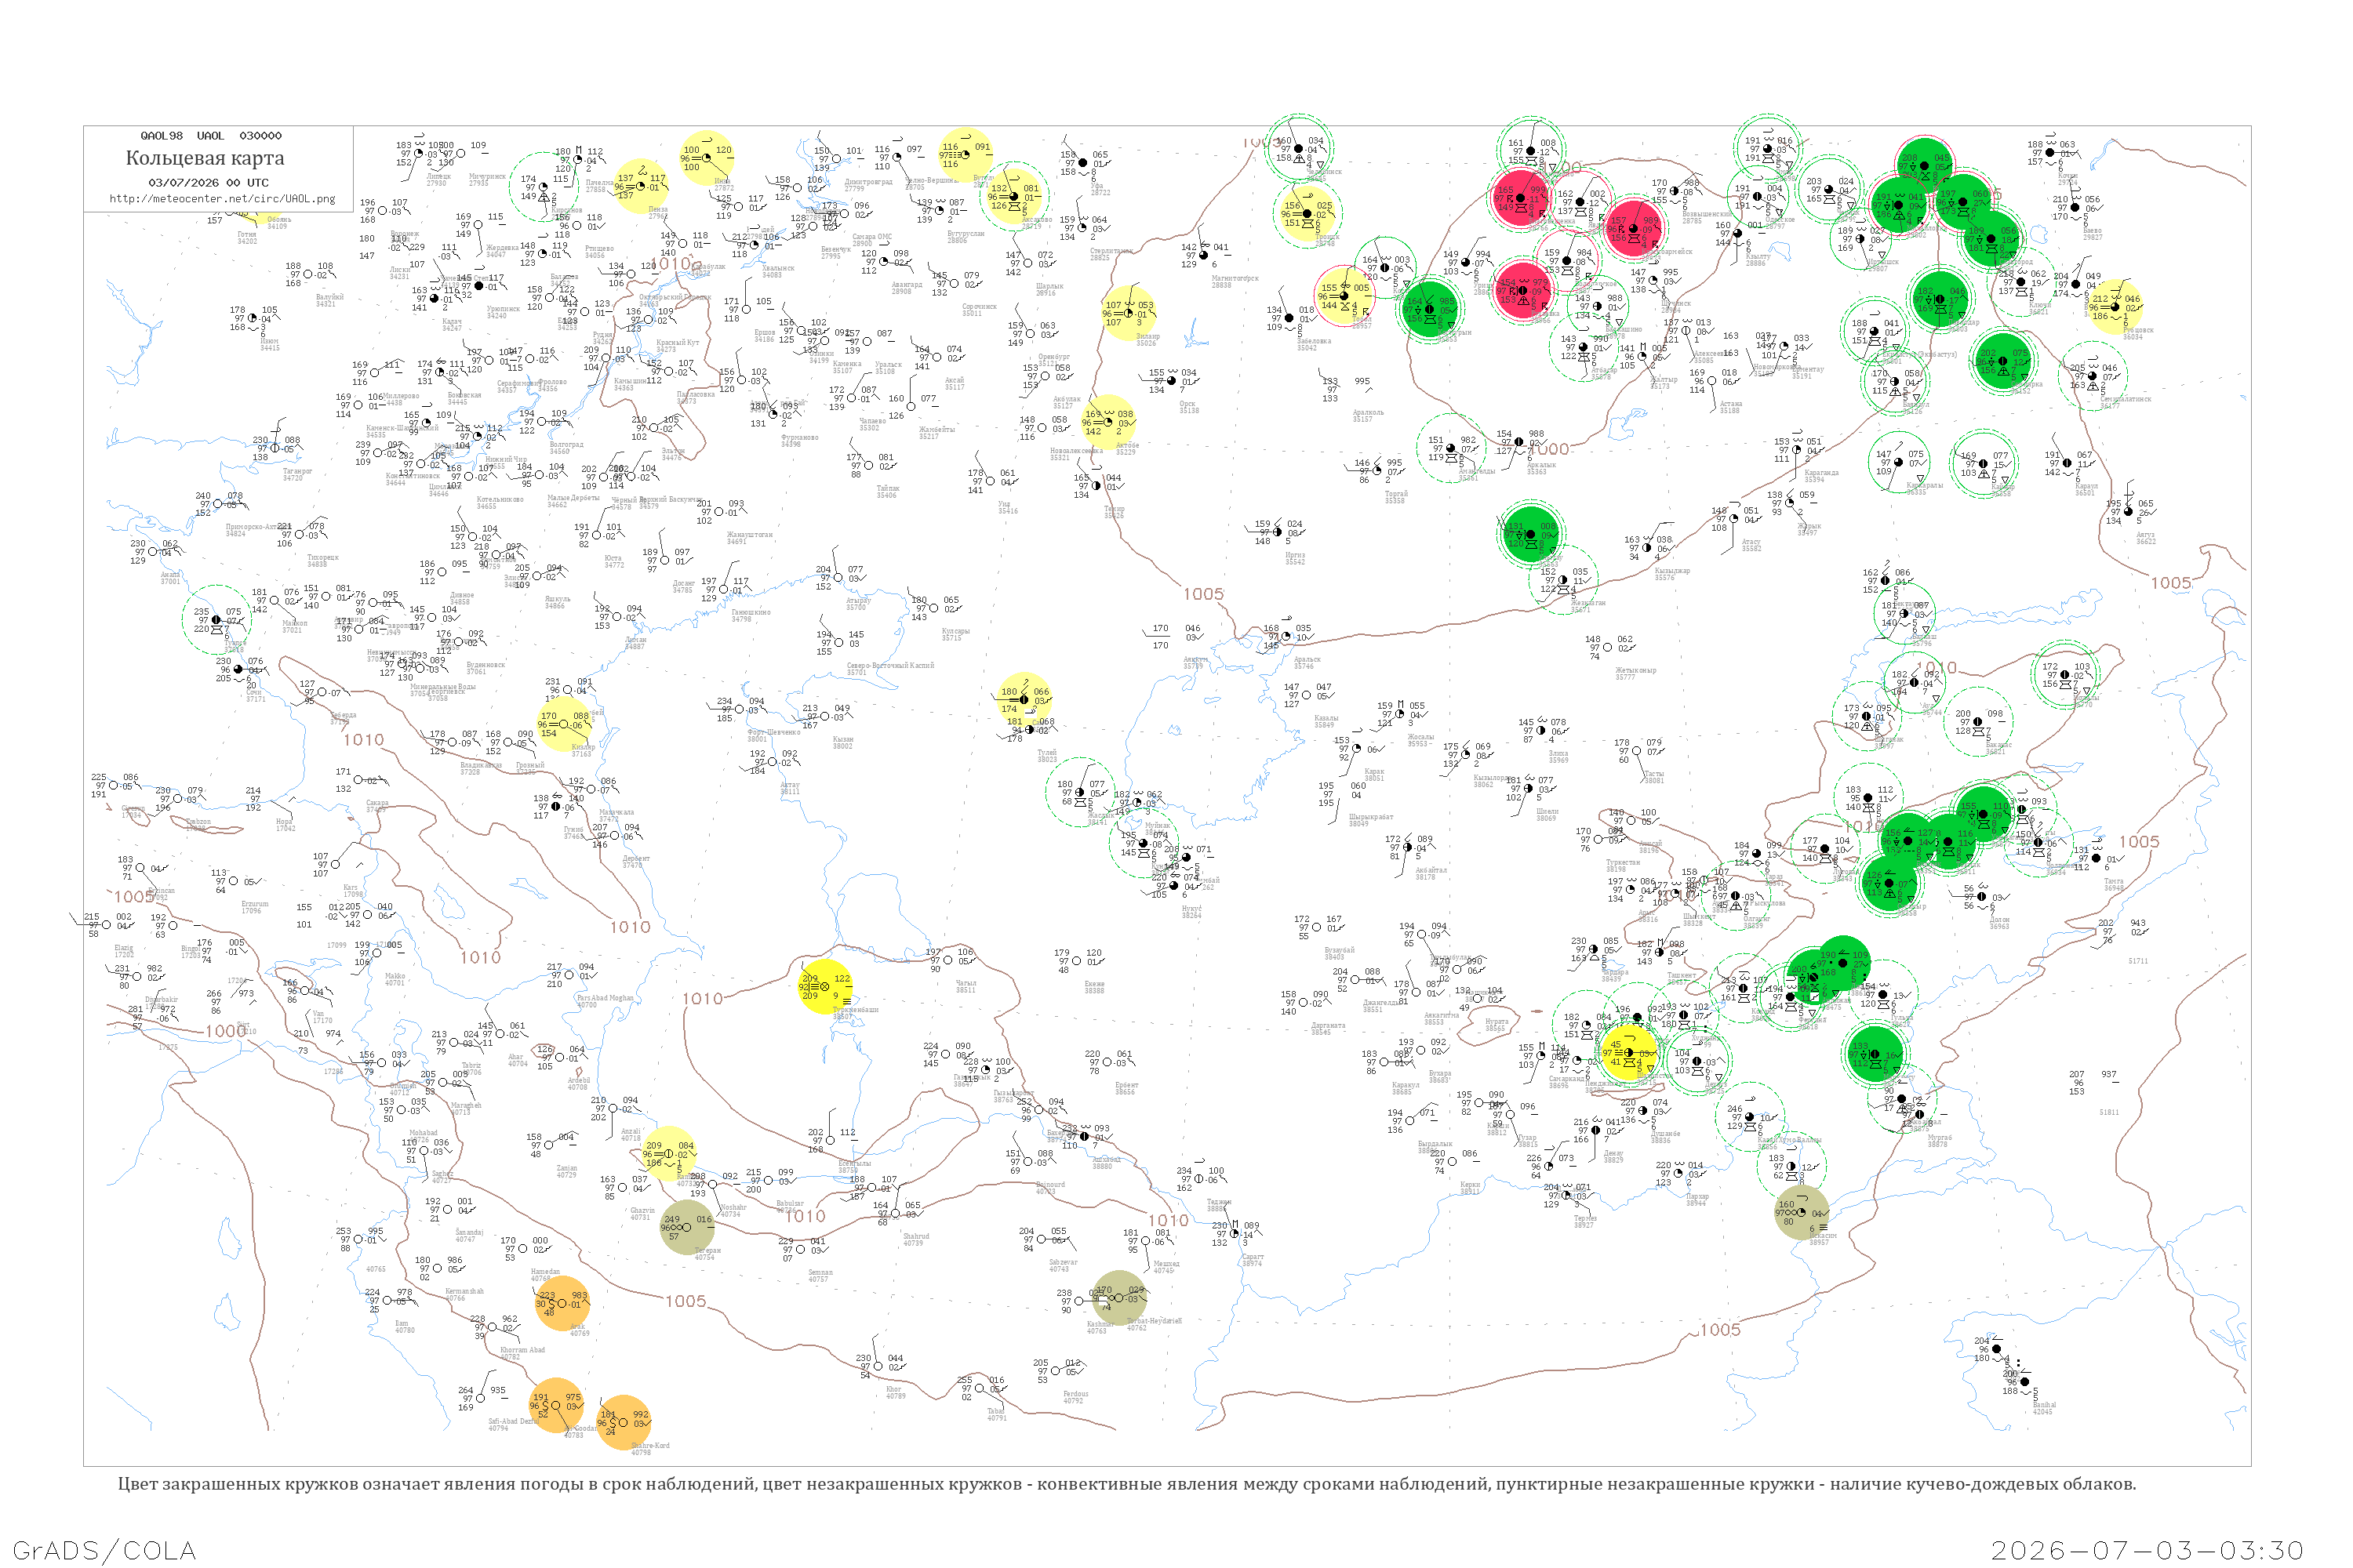Click the station label "Хвалынск 34083"
This screenshot has height=1568, width=2353.
[778, 271]
